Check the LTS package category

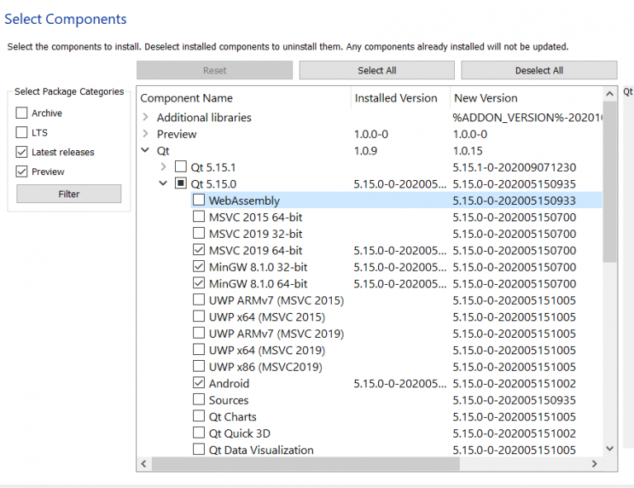21,132
